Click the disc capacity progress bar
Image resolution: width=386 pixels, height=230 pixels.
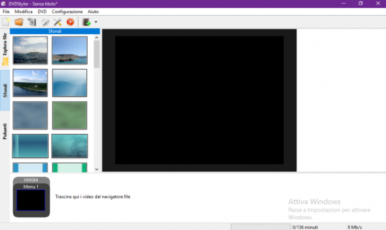(x=260, y=227)
